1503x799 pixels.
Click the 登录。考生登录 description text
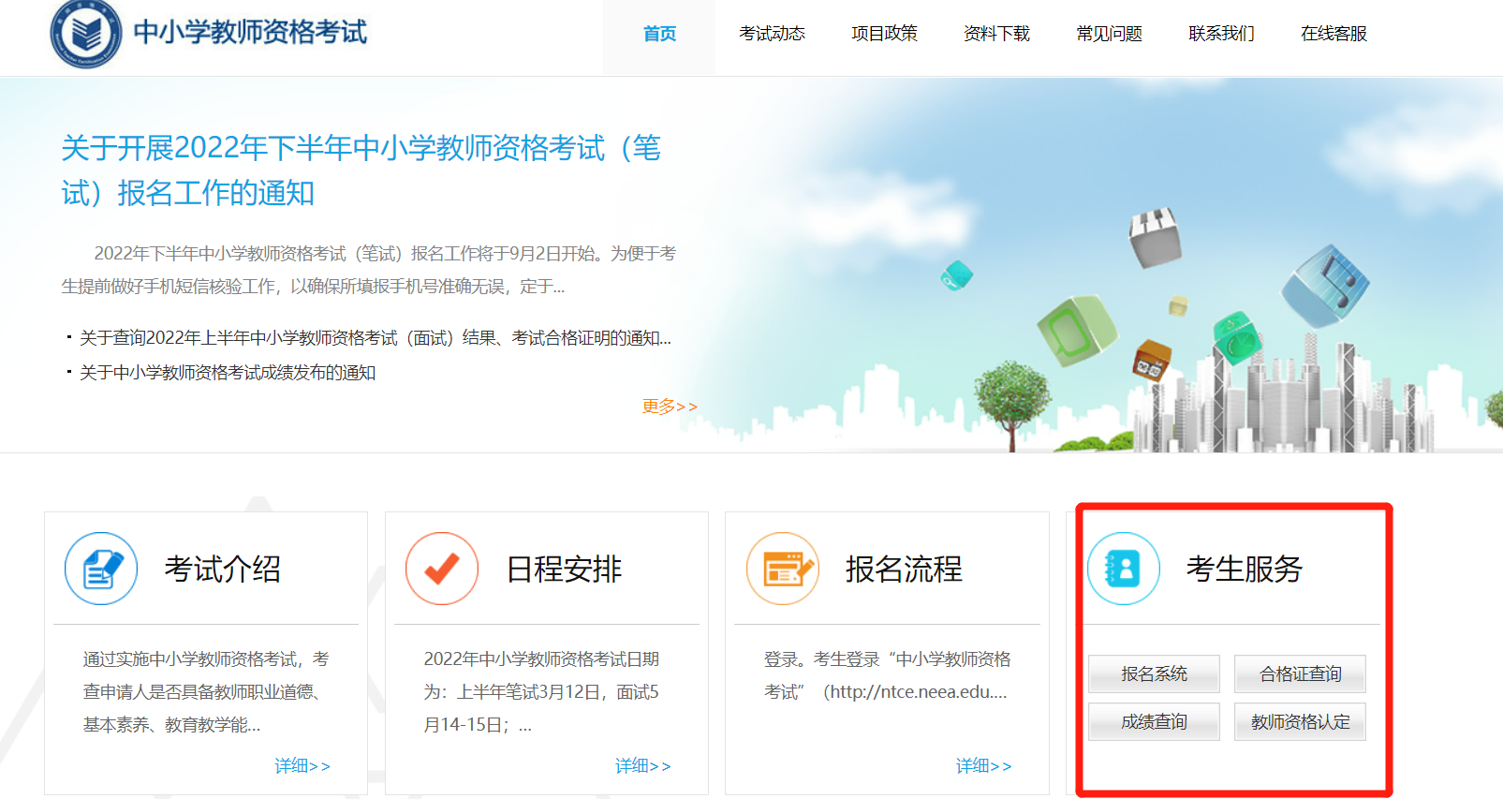click(x=888, y=675)
